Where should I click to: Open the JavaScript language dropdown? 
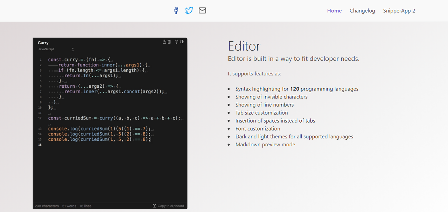tap(56, 49)
